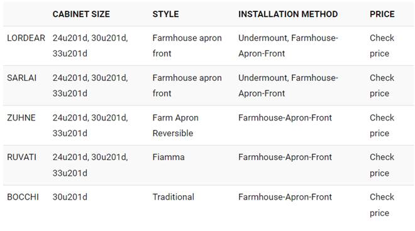Click the ZUHNE brand name

pyautogui.click(x=21, y=117)
